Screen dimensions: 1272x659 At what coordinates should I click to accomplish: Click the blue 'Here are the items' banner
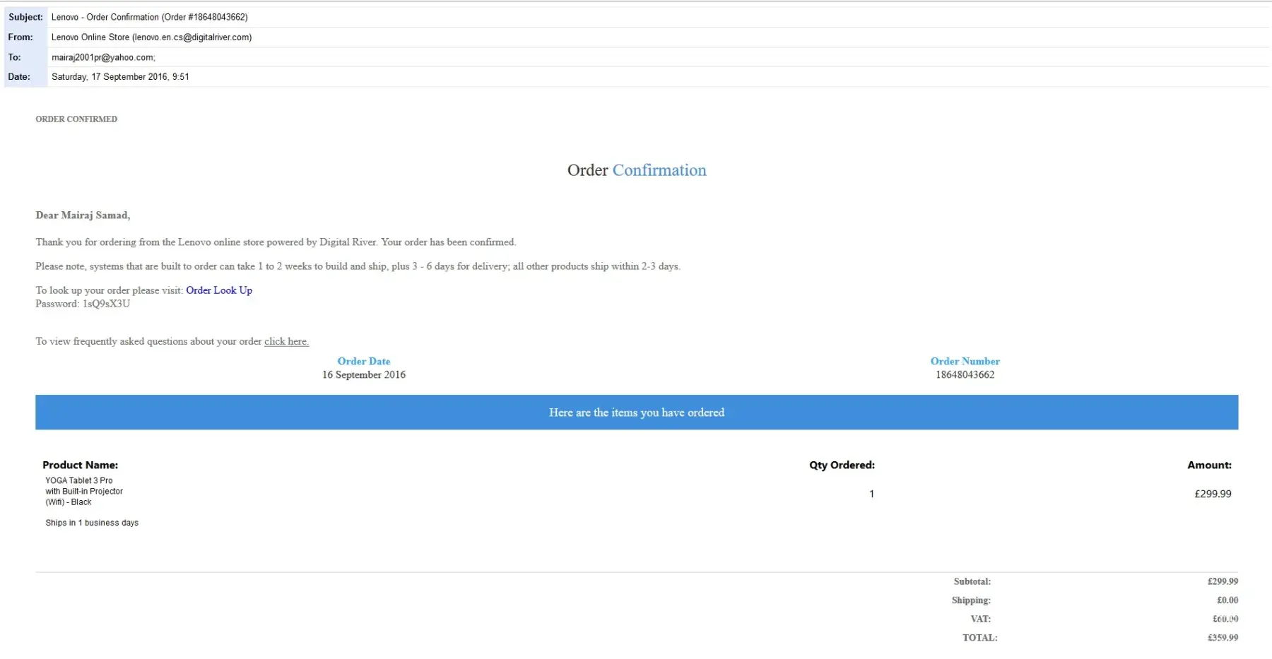pos(636,412)
